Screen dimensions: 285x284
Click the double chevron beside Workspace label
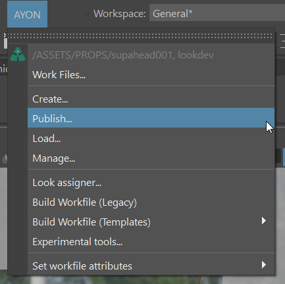[x=87, y=14]
